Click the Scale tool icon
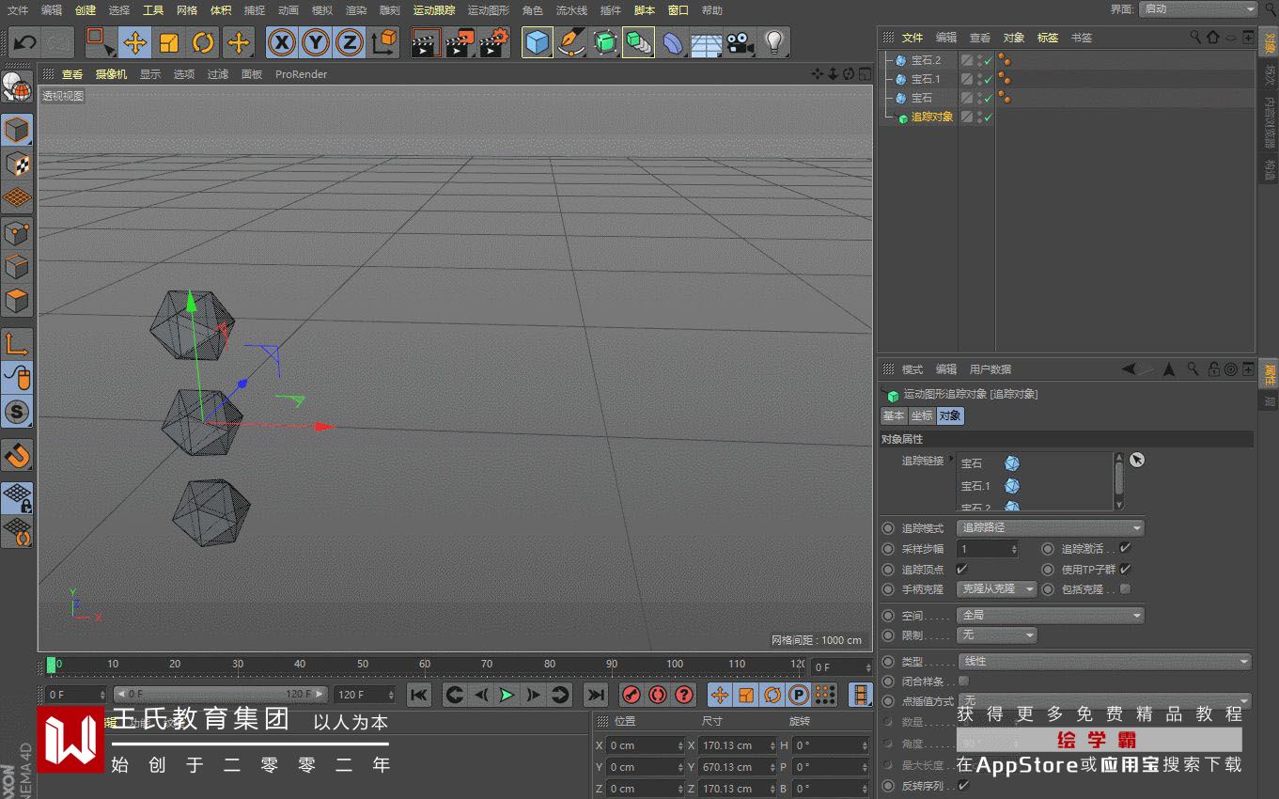Image resolution: width=1279 pixels, height=799 pixels. pyautogui.click(x=169, y=42)
